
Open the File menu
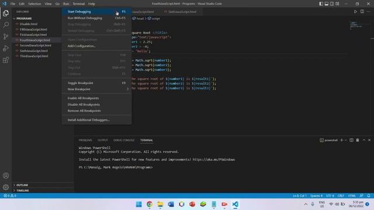(13, 3)
